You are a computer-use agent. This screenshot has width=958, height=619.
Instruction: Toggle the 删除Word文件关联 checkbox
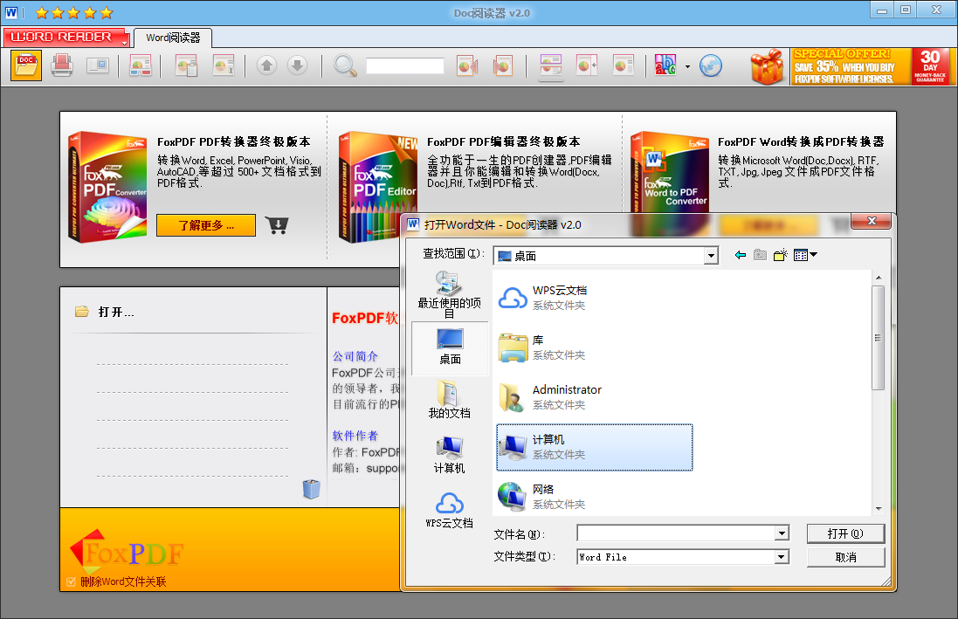click(72, 581)
